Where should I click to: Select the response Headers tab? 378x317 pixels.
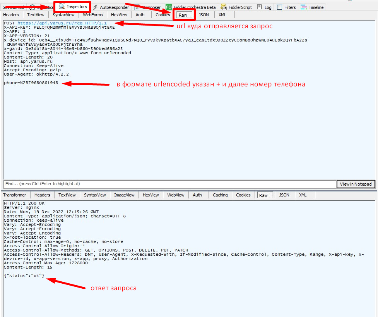click(42, 195)
